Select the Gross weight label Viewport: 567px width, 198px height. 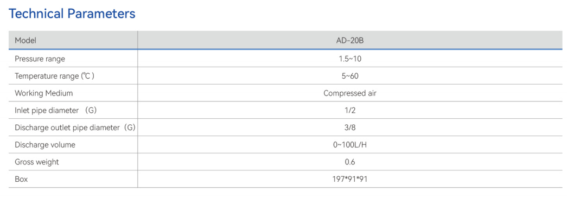coord(37,162)
